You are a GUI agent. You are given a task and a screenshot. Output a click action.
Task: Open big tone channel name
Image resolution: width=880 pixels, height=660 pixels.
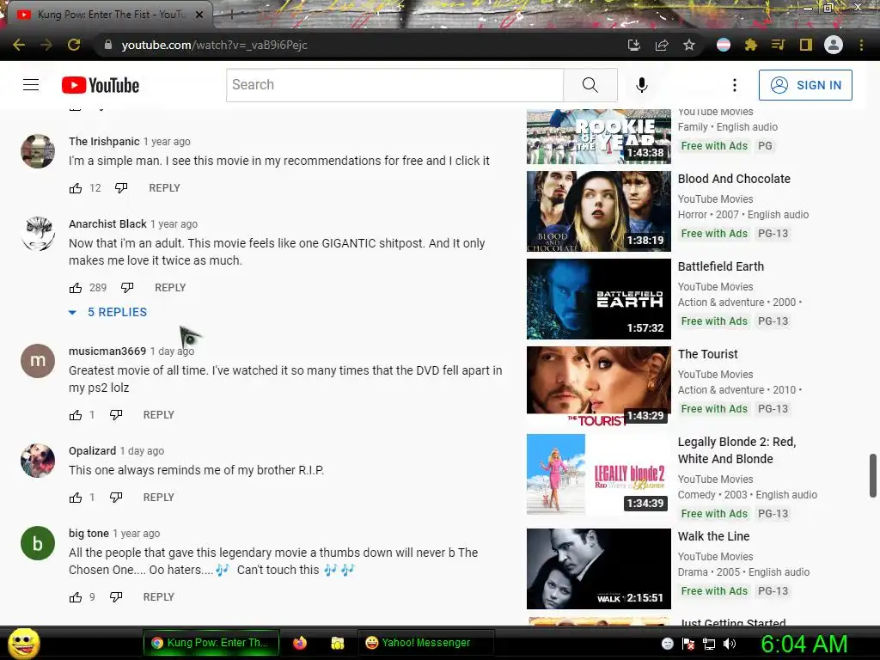pos(89,533)
